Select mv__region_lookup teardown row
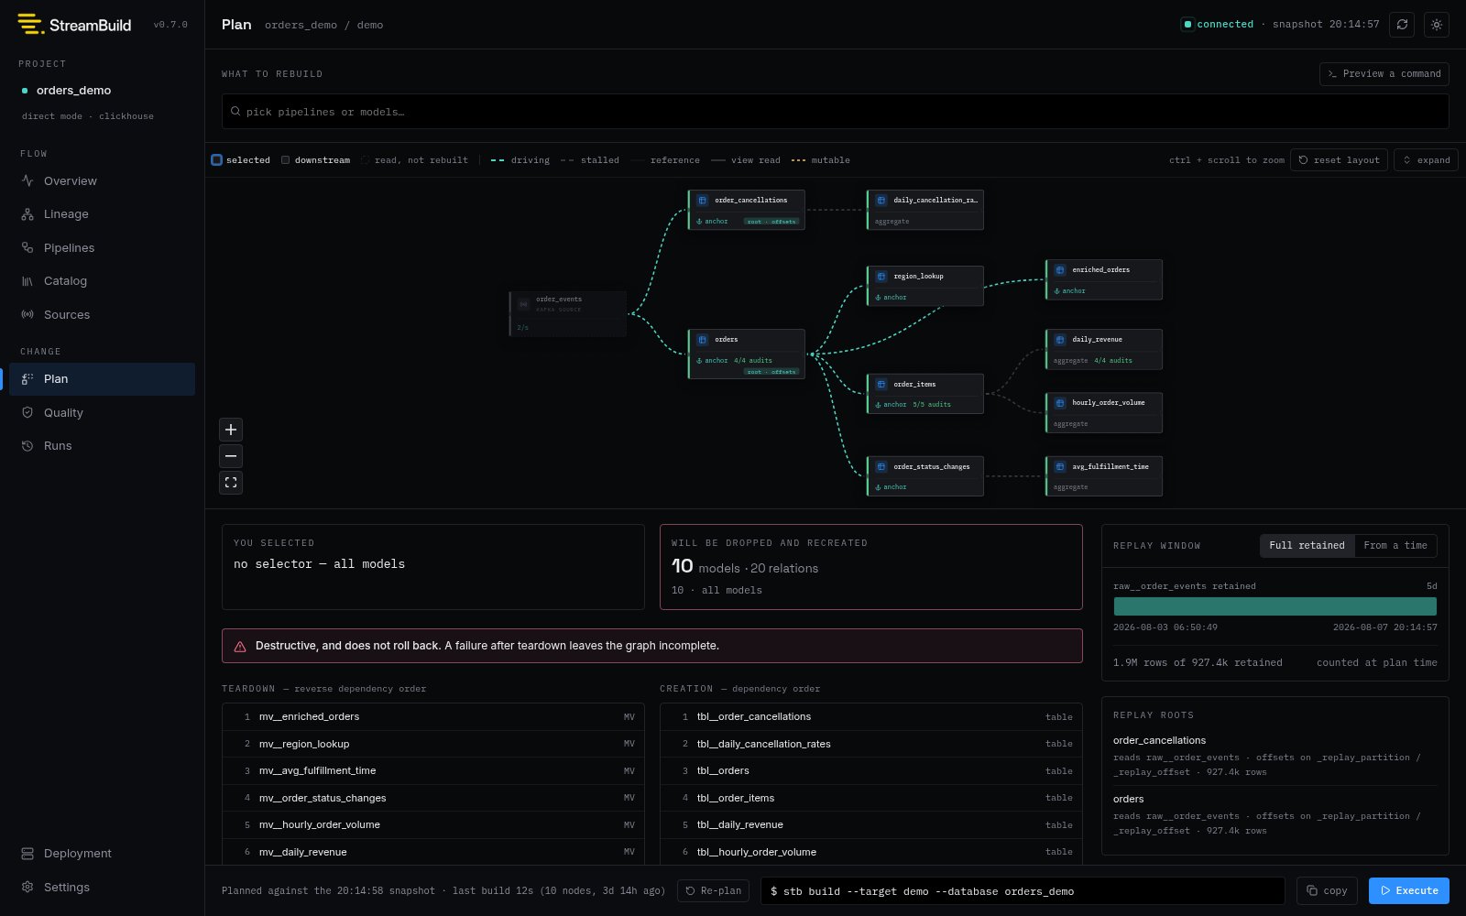The image size is (1466, 916). [x=432, y=744]
